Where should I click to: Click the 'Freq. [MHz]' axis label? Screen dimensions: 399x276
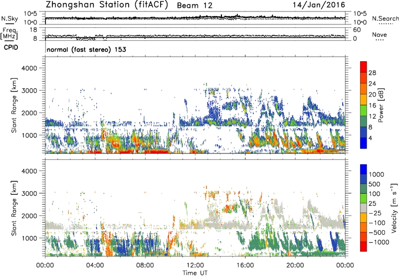tap(9, 33)
